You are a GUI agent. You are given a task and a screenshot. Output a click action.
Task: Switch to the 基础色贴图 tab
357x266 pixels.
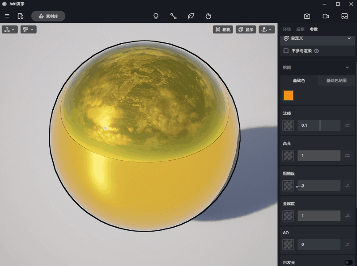336,81
